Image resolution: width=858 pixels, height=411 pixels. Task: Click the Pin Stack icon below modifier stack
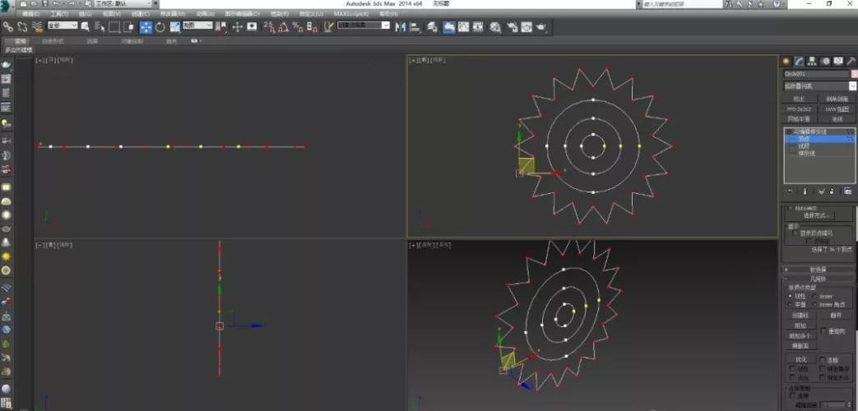(x=791, y=191)
